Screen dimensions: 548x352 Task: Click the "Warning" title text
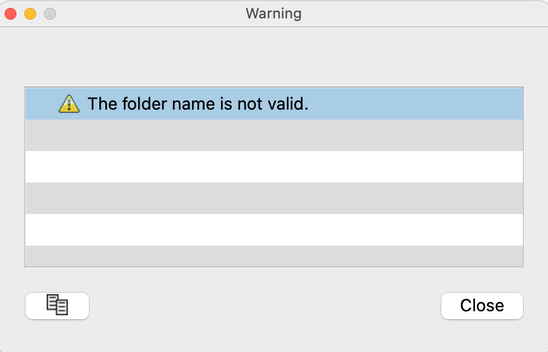pos(274,13)
